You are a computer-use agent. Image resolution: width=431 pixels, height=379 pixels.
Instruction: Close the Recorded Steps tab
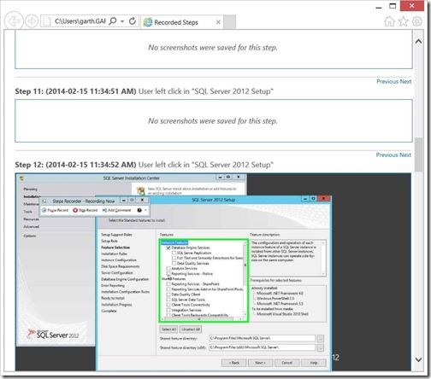pyautogui.click(x=218, y=22)
